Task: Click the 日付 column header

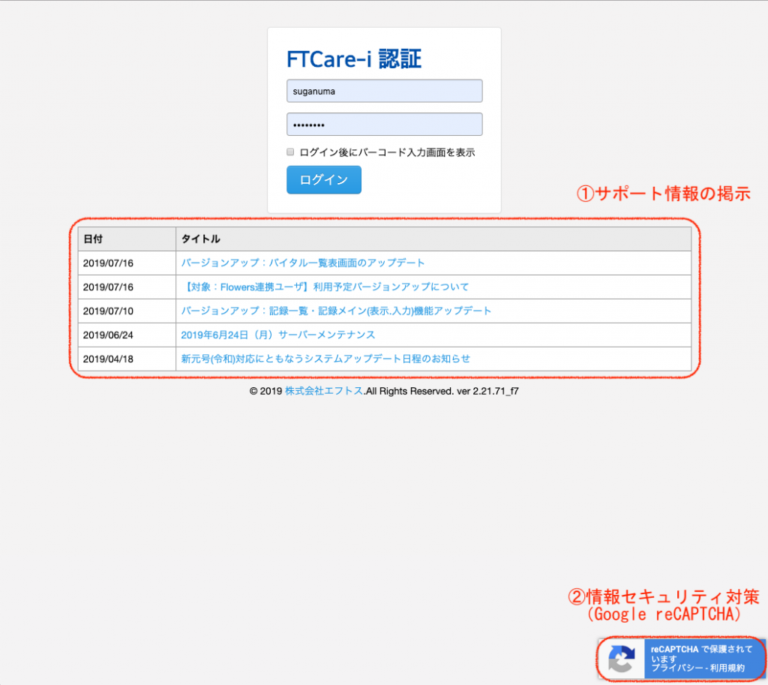Action: tap(95, 238)
